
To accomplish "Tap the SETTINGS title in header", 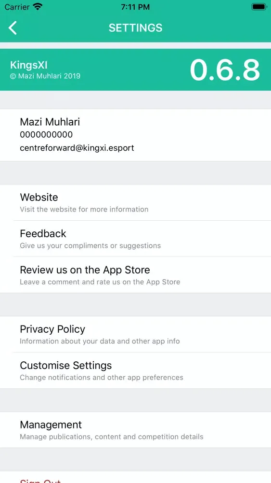I will click(x=135, y=28).
